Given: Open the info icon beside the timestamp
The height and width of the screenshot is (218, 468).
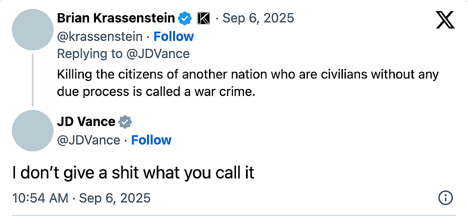Looking at the screenshot, I should pyautogui.click(x=445, y=197).
